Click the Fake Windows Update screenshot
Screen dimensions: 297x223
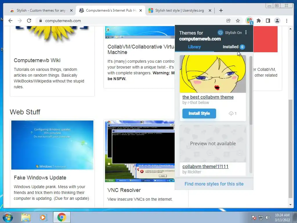click(x=52, y=145)
